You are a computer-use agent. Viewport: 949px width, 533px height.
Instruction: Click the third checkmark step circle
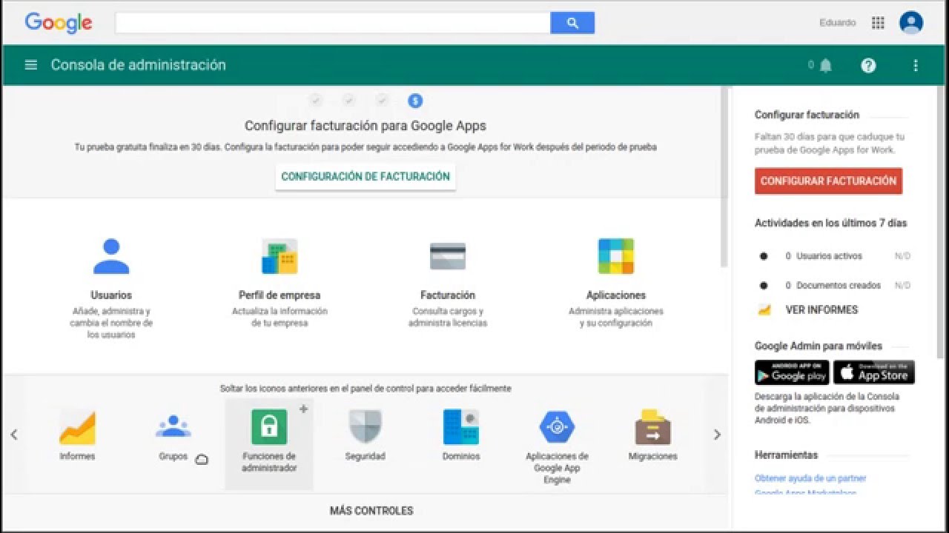click(382, 101)
